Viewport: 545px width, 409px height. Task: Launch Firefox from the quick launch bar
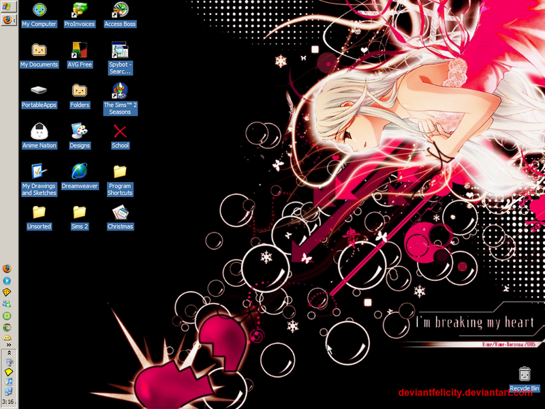[x=7, y=269]
